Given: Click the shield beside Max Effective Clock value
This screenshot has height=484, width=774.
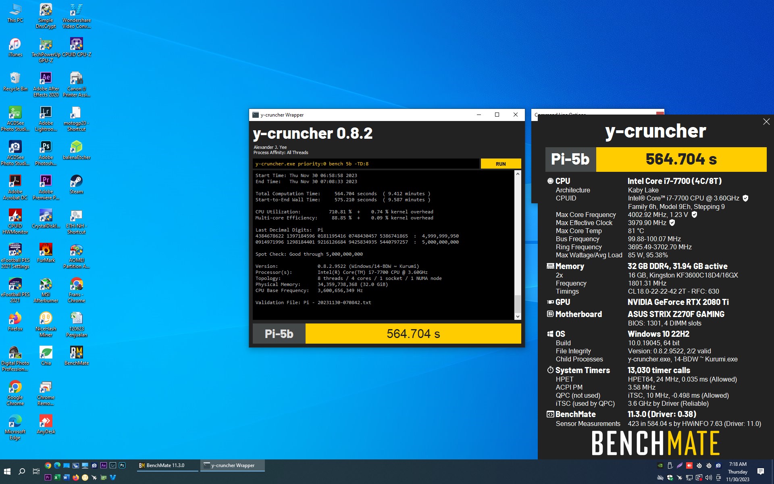Looking at the screenshot, I should (x=672, y=223).
